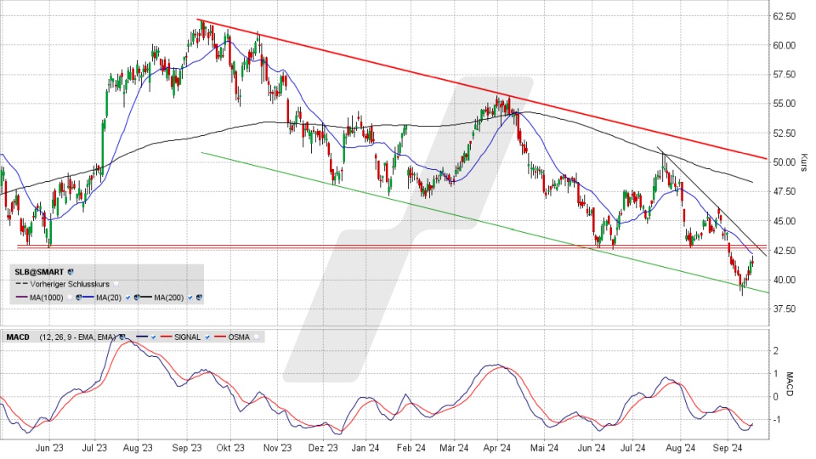Viewport: 816px width, 459px height.
Task: Click the Aug '23 date label
Action: [138, 448]
